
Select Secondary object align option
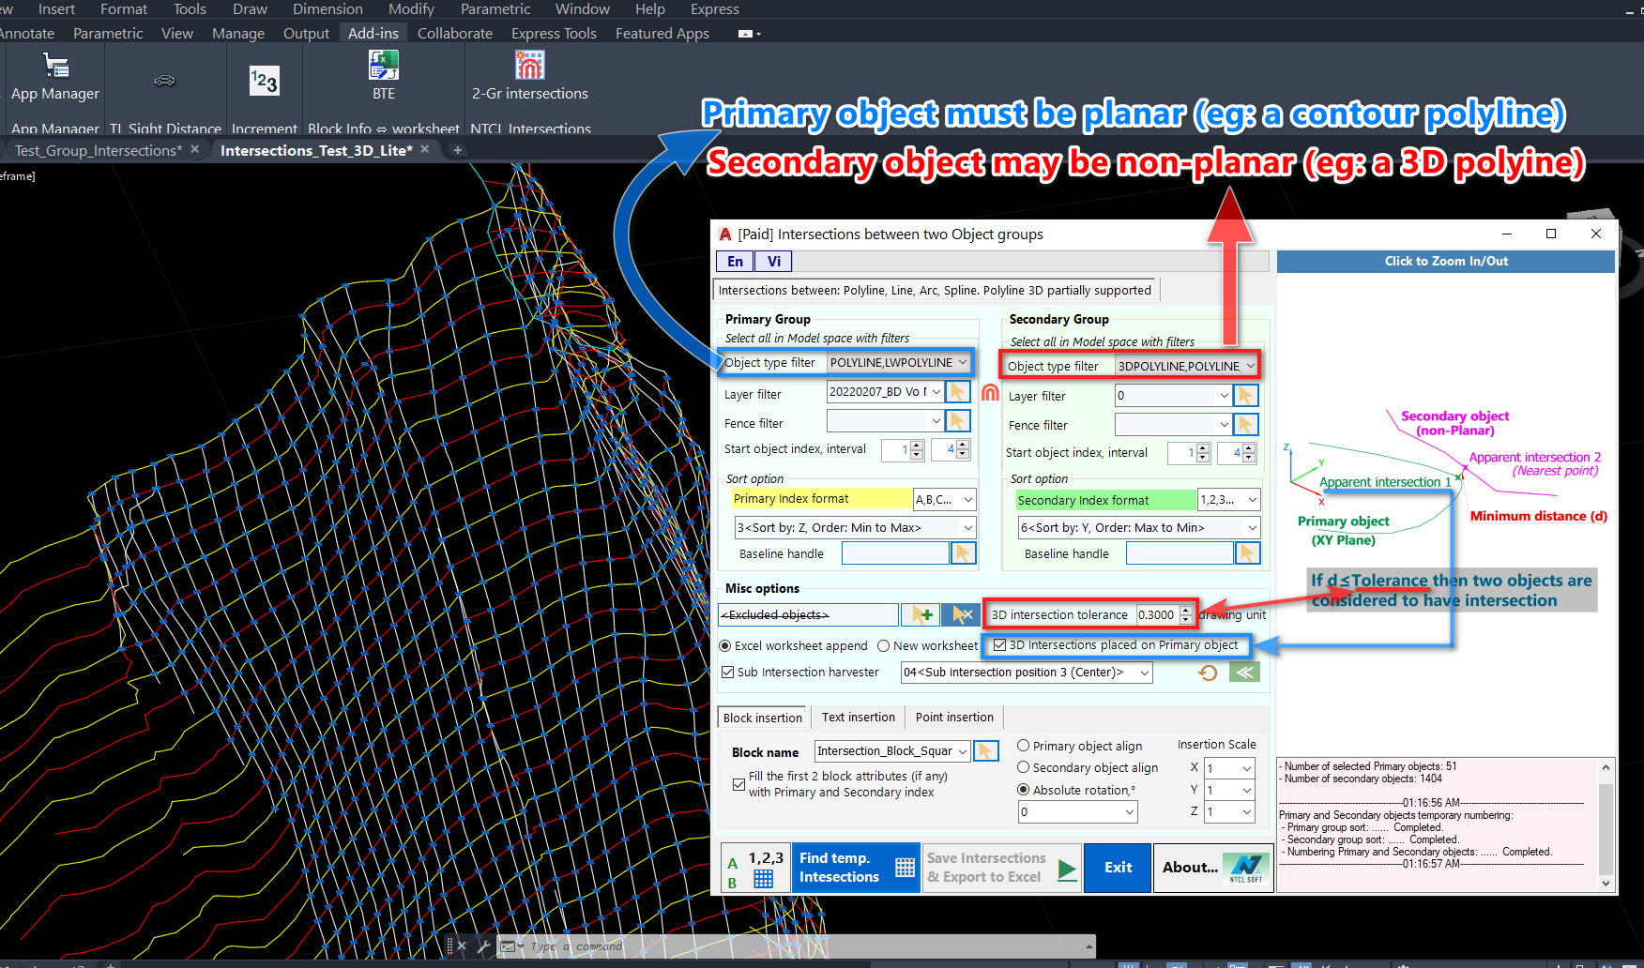click(x=1024, y=767)
